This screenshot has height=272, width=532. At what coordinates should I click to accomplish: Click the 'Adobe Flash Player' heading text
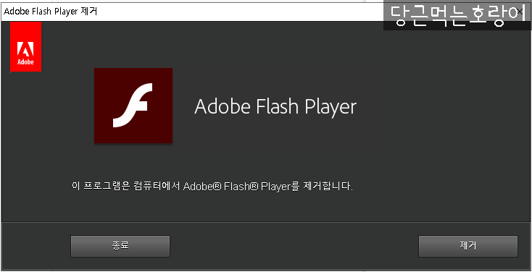point(275,107)
